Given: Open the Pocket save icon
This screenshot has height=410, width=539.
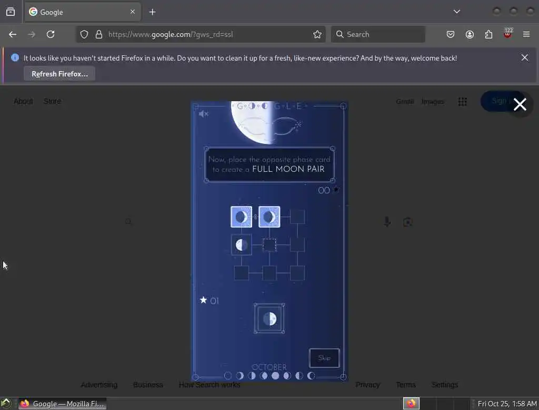Looking at the screenshot, I should click(x=451, y=34).
